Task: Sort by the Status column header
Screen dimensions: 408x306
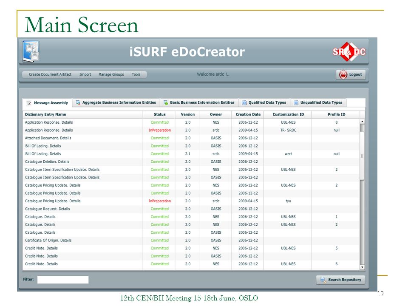Action: click(x=159, y=114)
